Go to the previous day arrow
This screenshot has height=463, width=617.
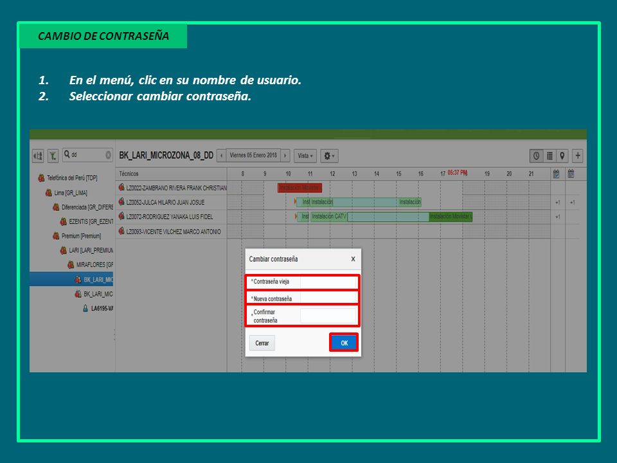[221, 156]
